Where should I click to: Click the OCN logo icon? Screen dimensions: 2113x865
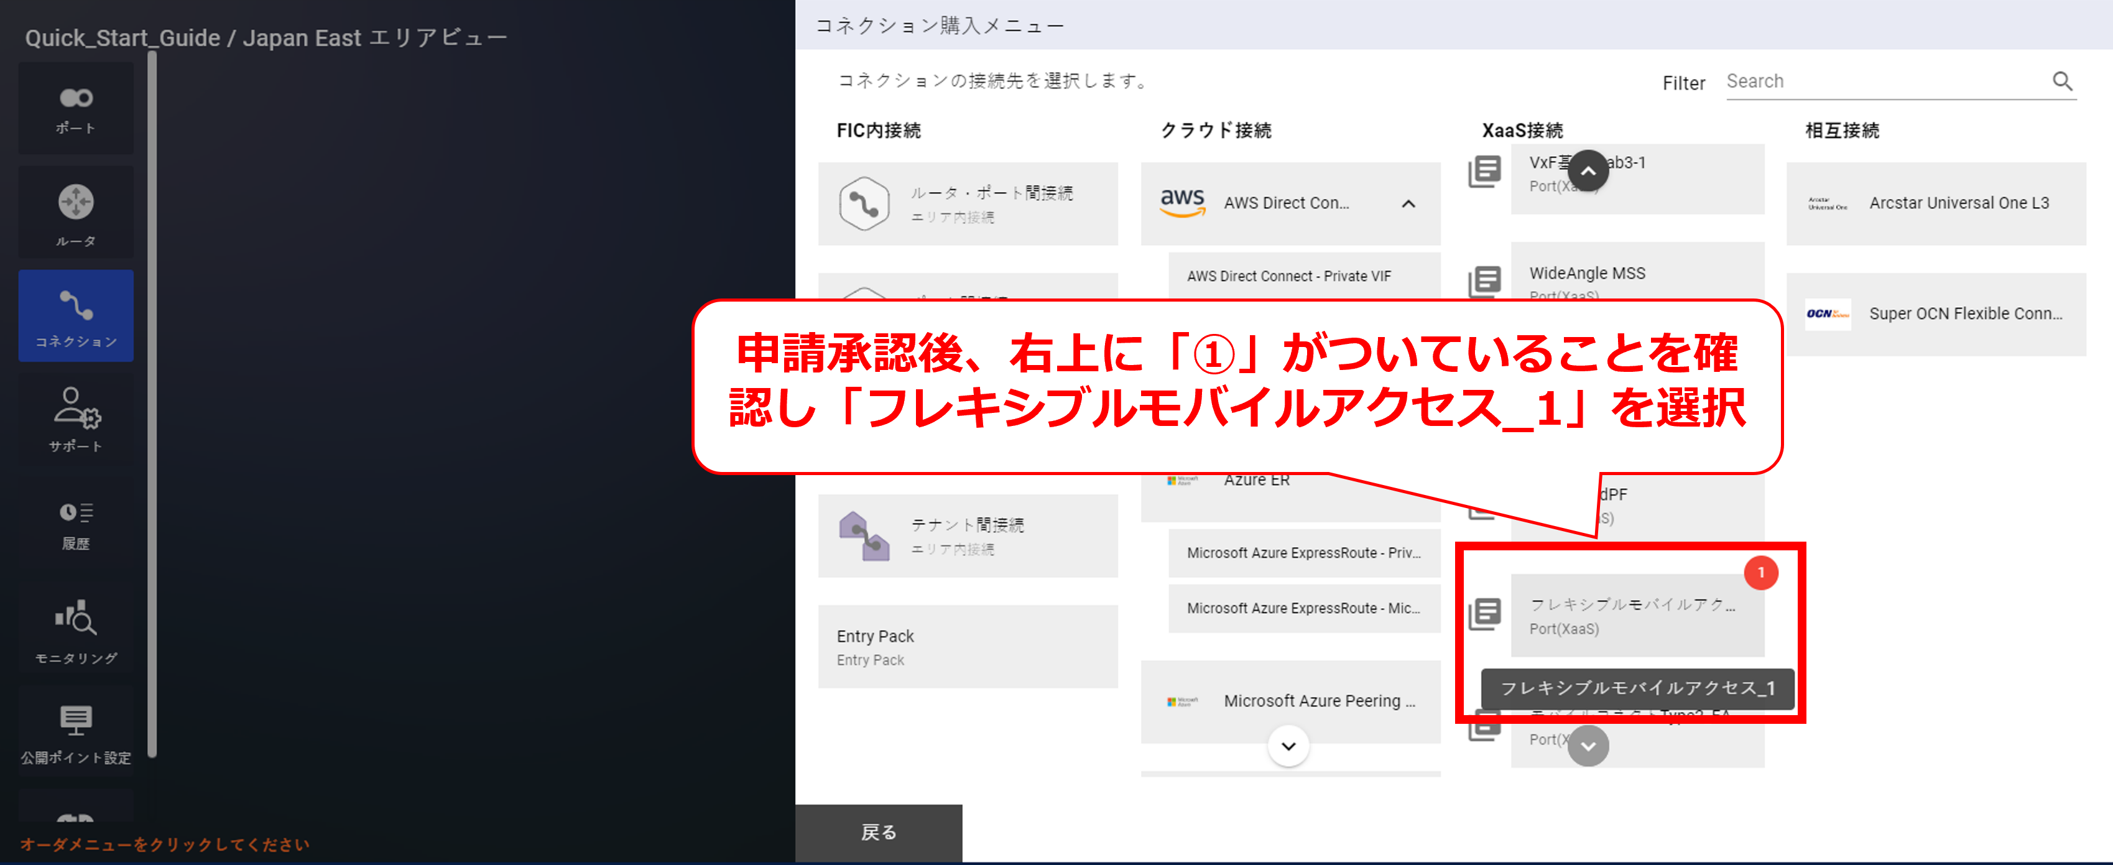1828,314
